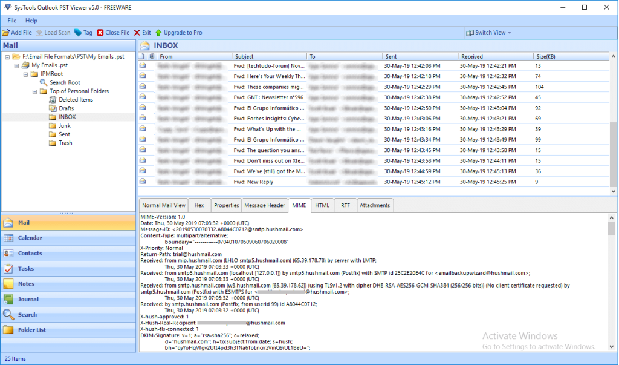The image size is (619, 365).
Task: Select the Sent folder
Action: click(x=64, y=134)
